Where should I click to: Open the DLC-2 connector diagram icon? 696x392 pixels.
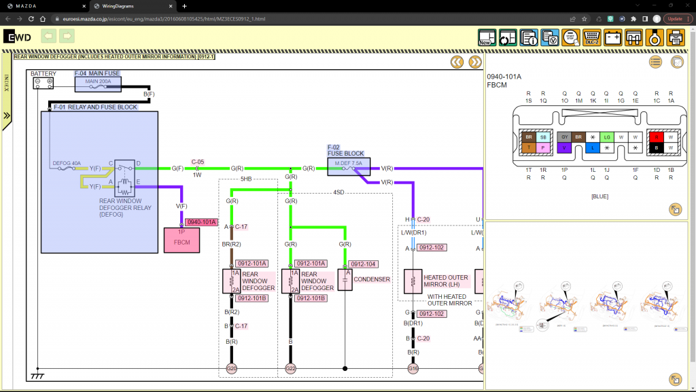pyautogui.click(x=592, y=38)
